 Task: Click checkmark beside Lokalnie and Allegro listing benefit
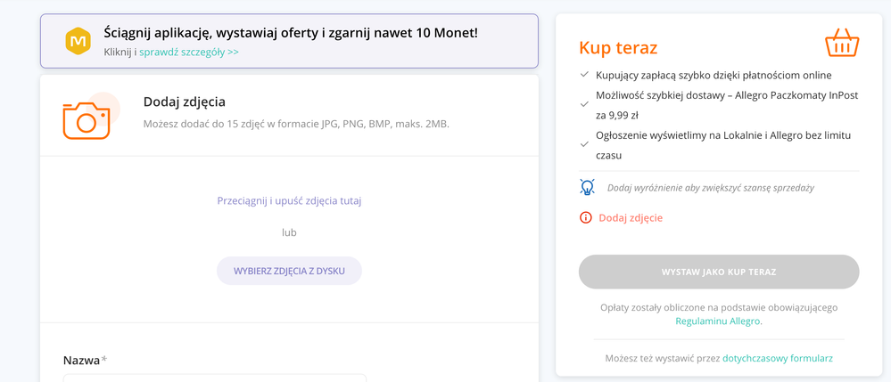pos(584,145)
